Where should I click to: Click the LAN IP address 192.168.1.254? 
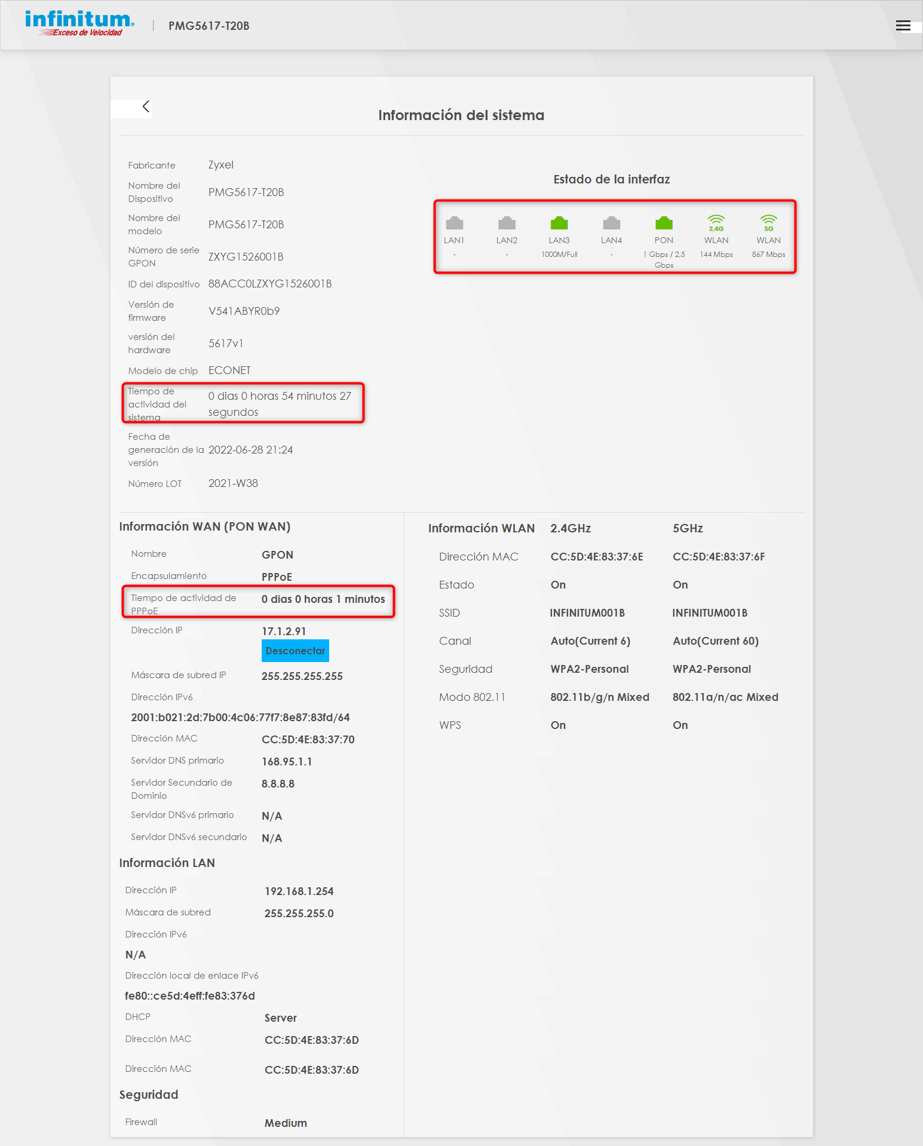(299, 891)
